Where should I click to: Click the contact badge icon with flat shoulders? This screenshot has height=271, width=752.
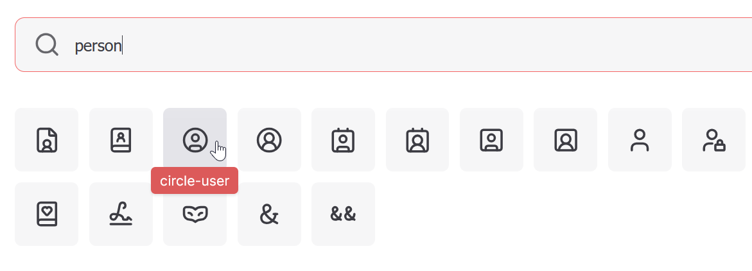point(343,139)
